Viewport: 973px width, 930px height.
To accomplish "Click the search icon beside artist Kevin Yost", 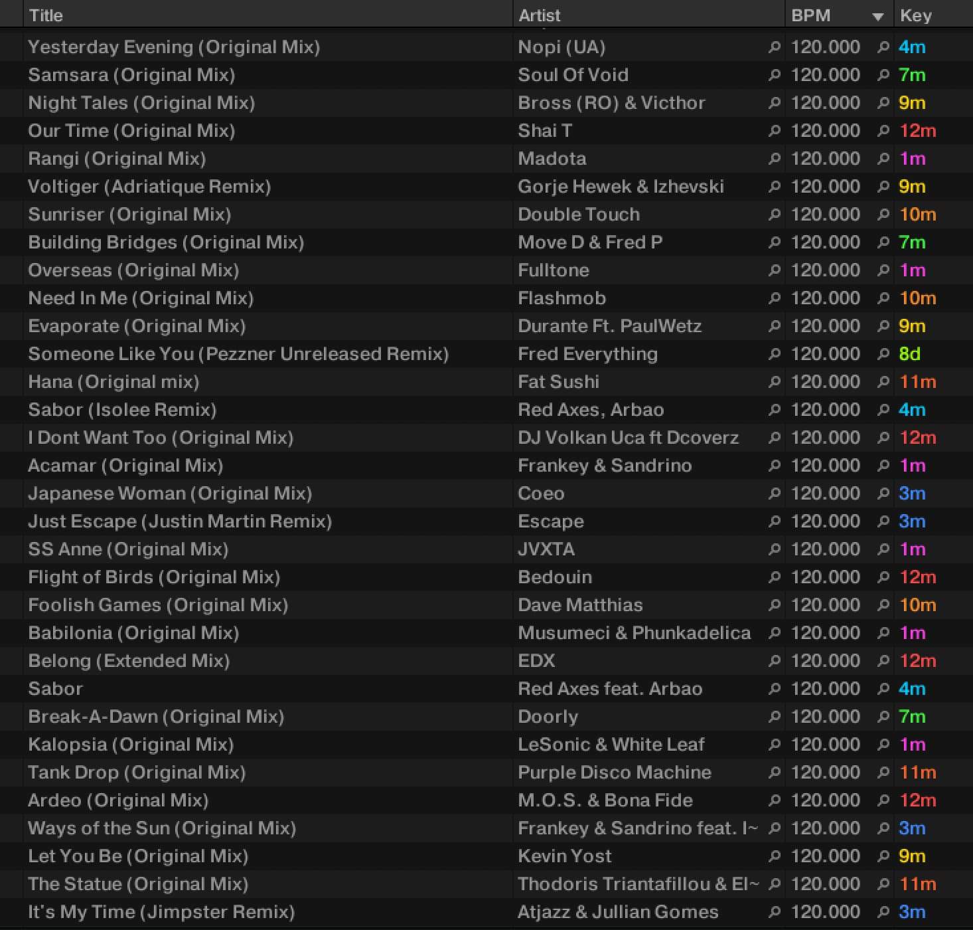I will click(774, 856).
